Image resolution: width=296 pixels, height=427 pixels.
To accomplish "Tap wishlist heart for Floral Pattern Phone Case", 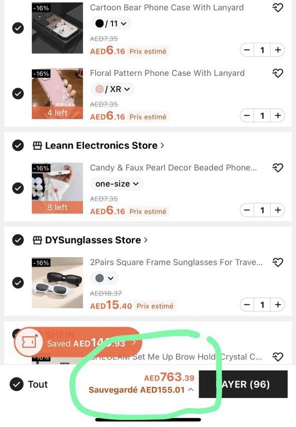I will point(277,73).
